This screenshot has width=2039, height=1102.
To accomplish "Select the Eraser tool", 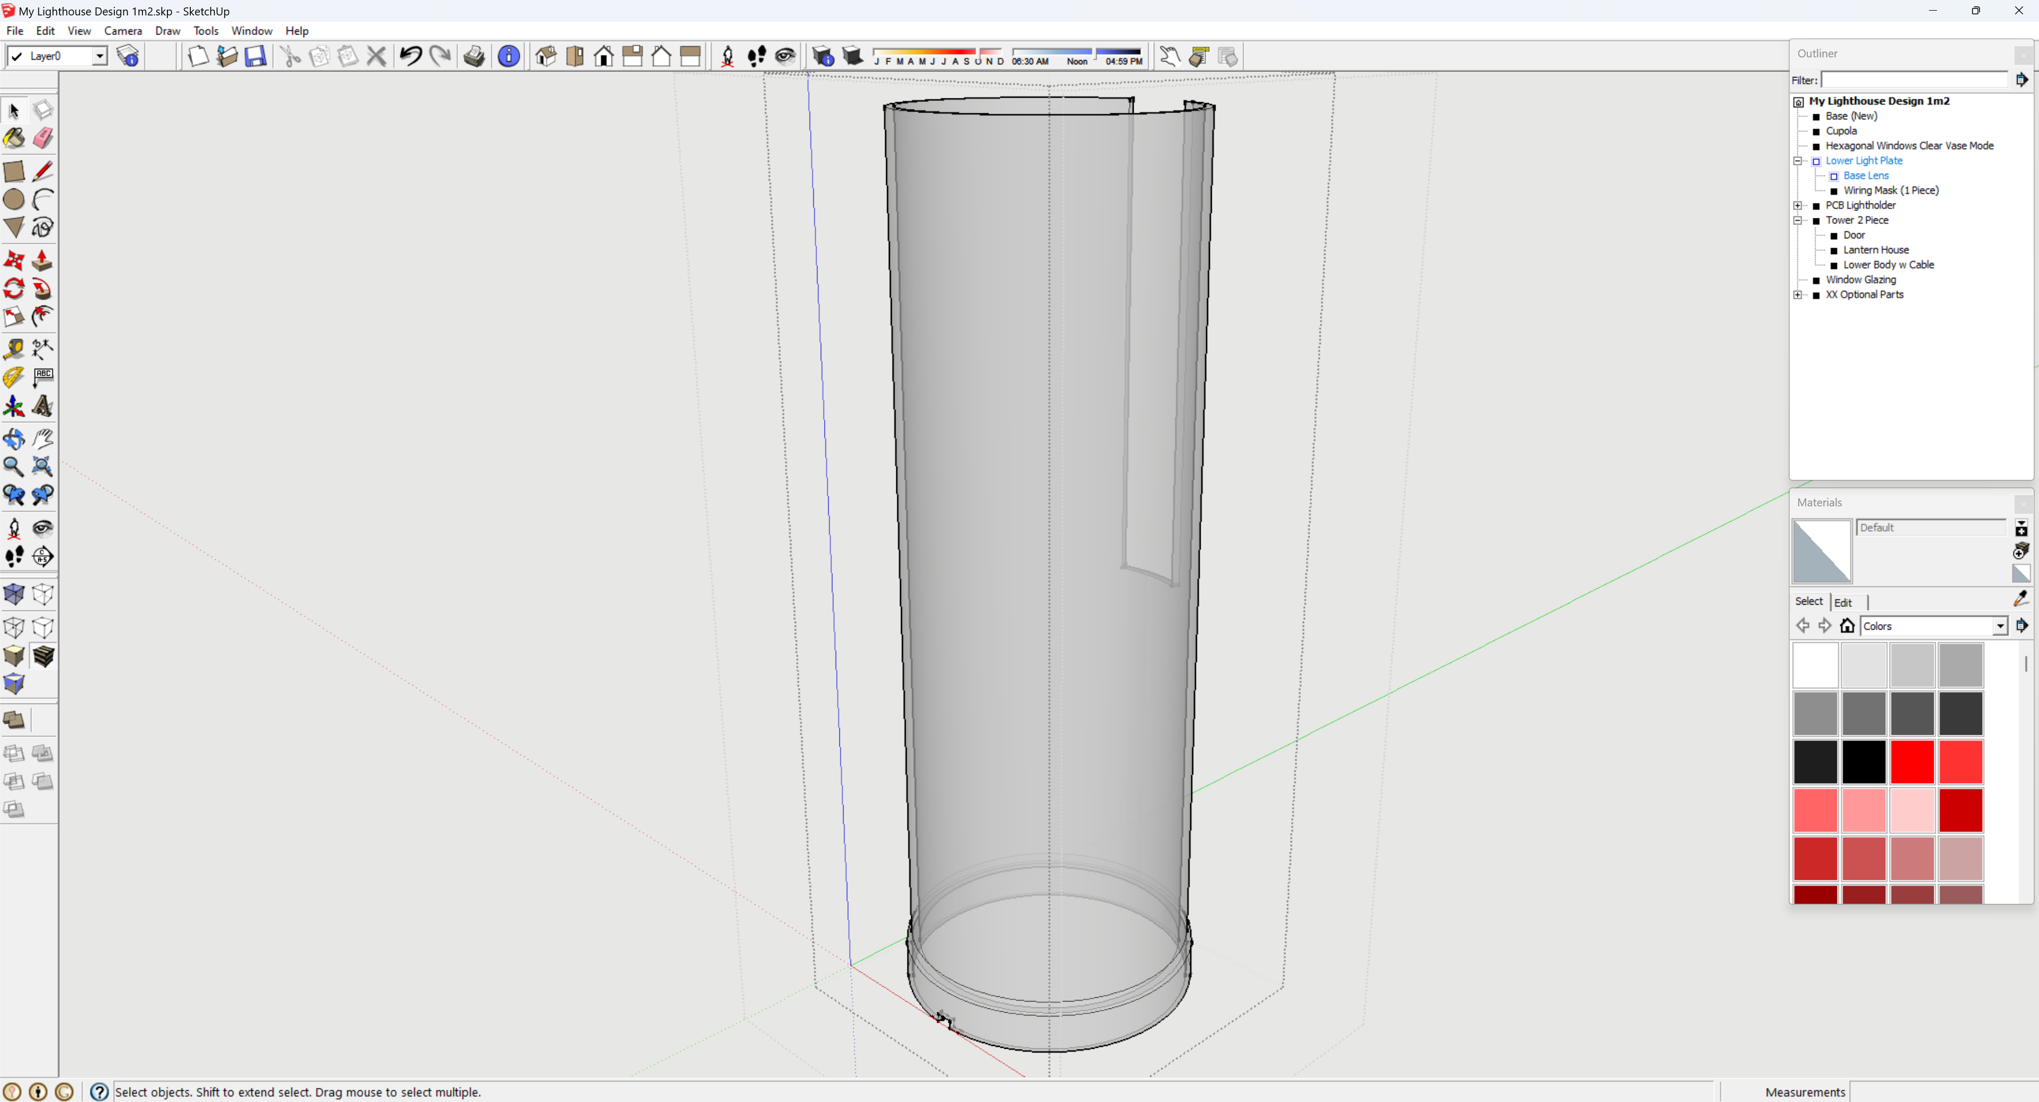I will coord(43,139).
